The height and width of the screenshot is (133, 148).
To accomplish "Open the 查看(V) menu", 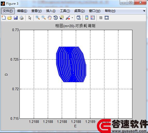I will [37, 11].
